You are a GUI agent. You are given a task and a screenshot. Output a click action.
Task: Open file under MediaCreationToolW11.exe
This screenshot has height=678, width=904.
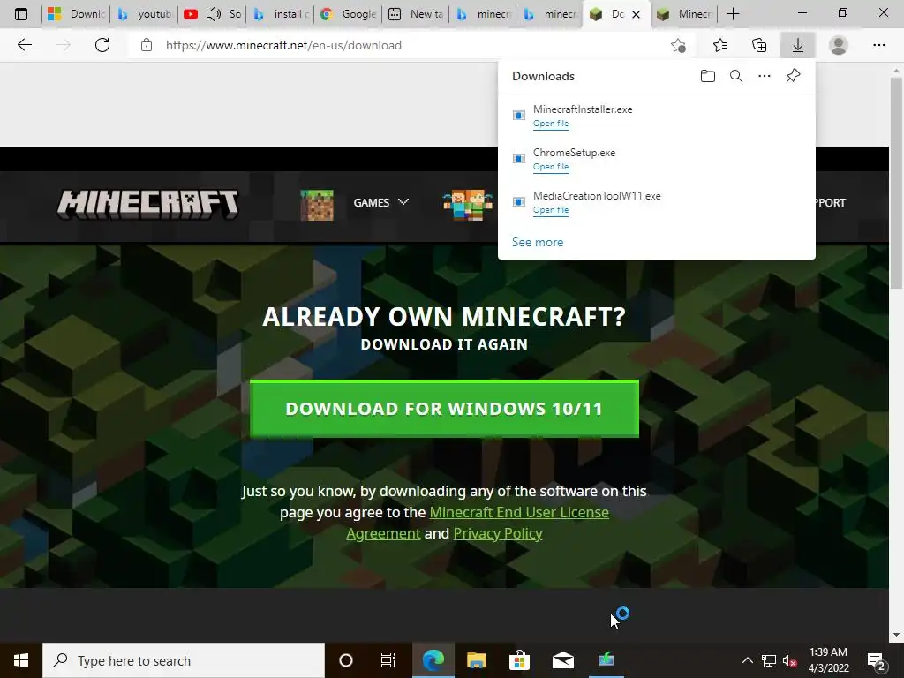[x=551, y=210]
